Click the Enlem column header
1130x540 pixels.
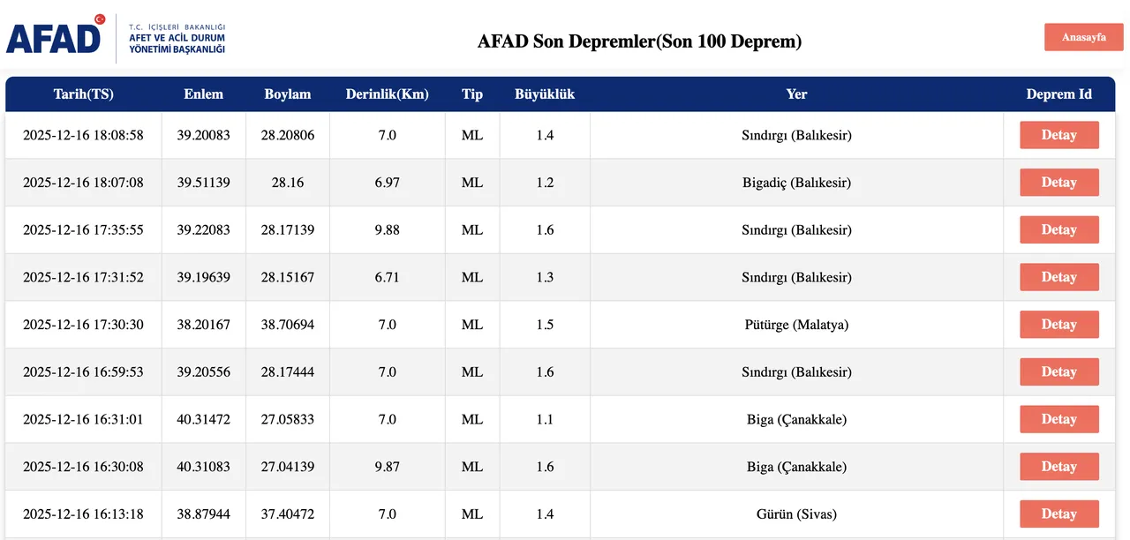(x=204, y=94)
